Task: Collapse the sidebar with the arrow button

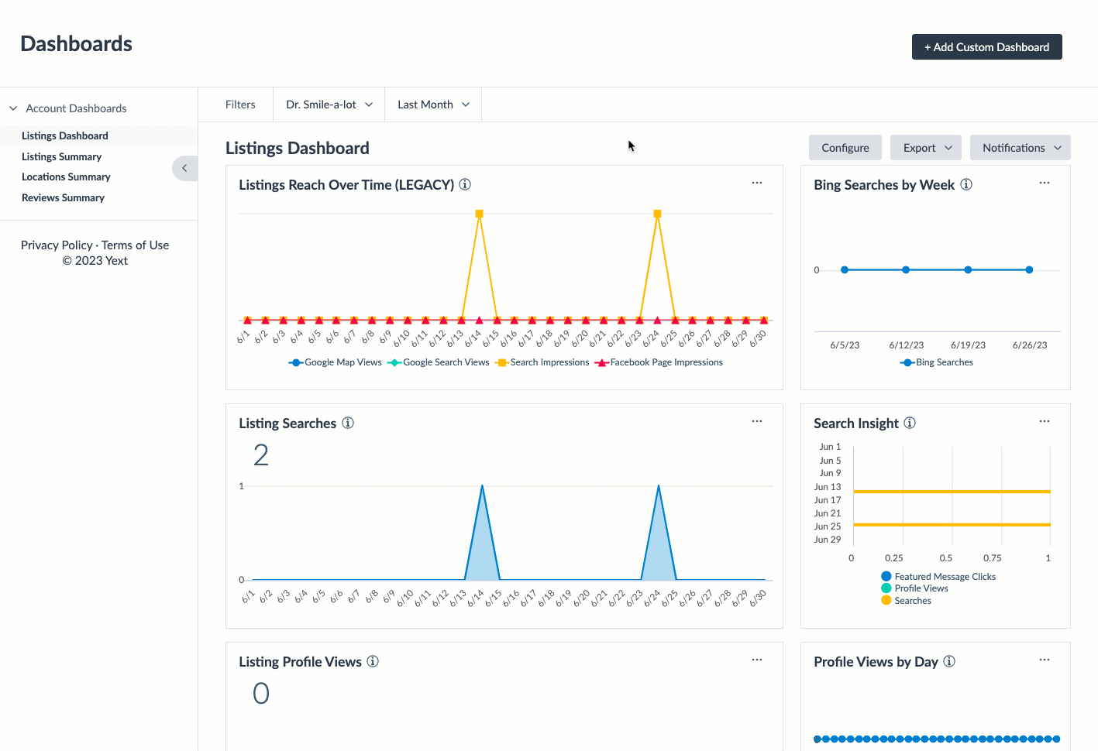Action: 184,168
